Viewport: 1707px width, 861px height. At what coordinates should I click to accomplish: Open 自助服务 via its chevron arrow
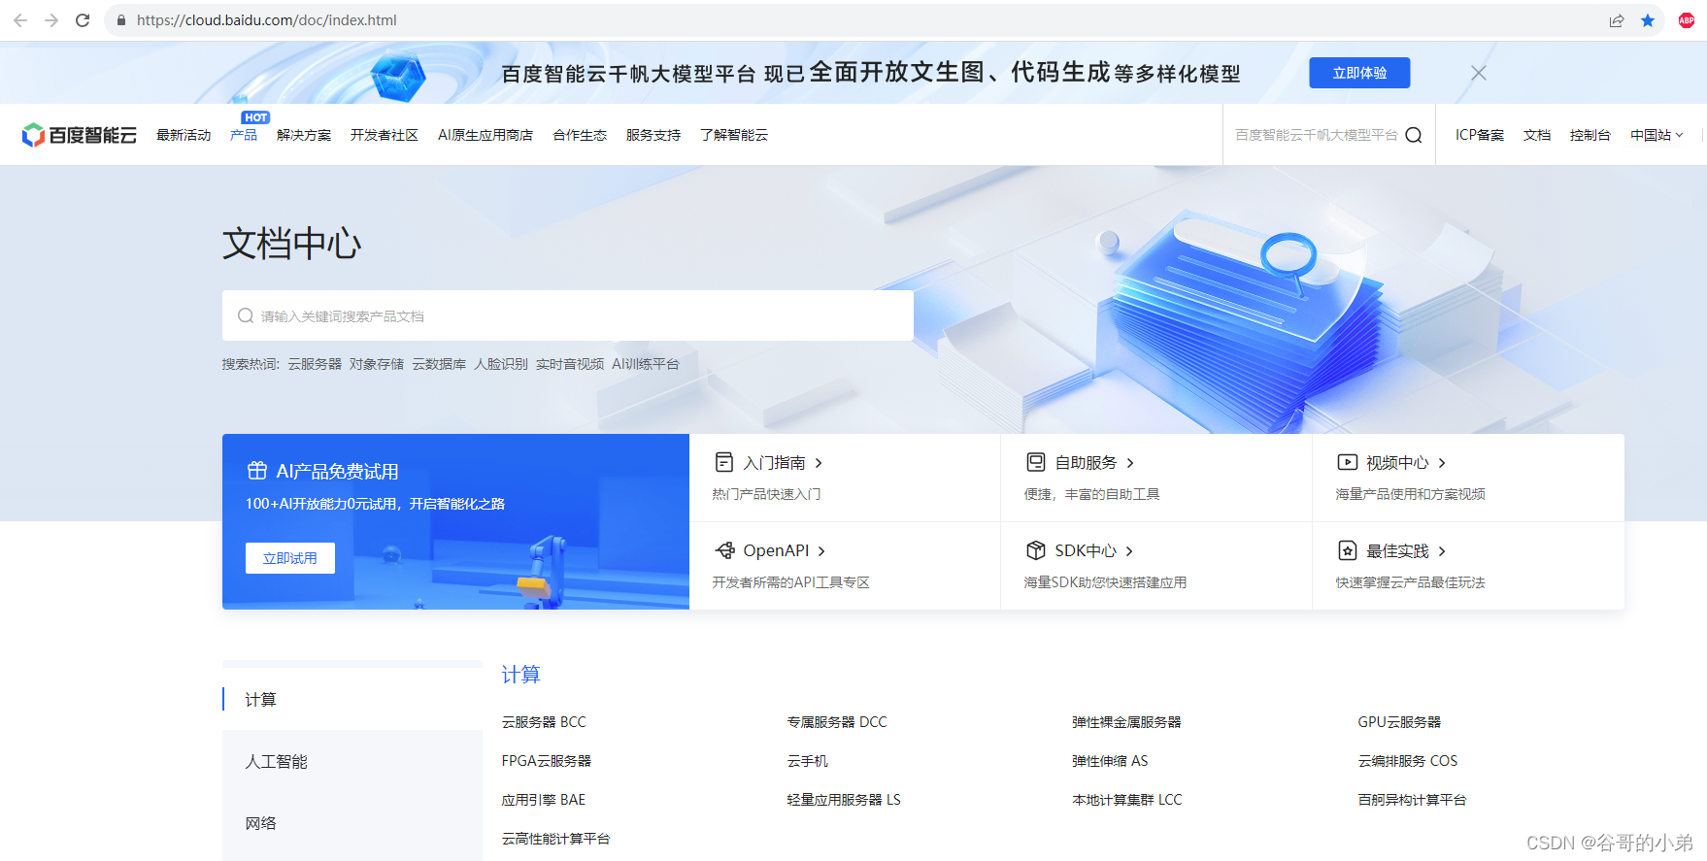tap(1130, 463)
